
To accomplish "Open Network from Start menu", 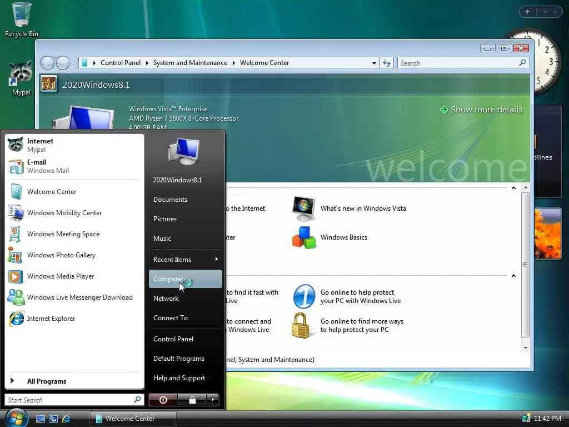I will [x=185, y=299].
